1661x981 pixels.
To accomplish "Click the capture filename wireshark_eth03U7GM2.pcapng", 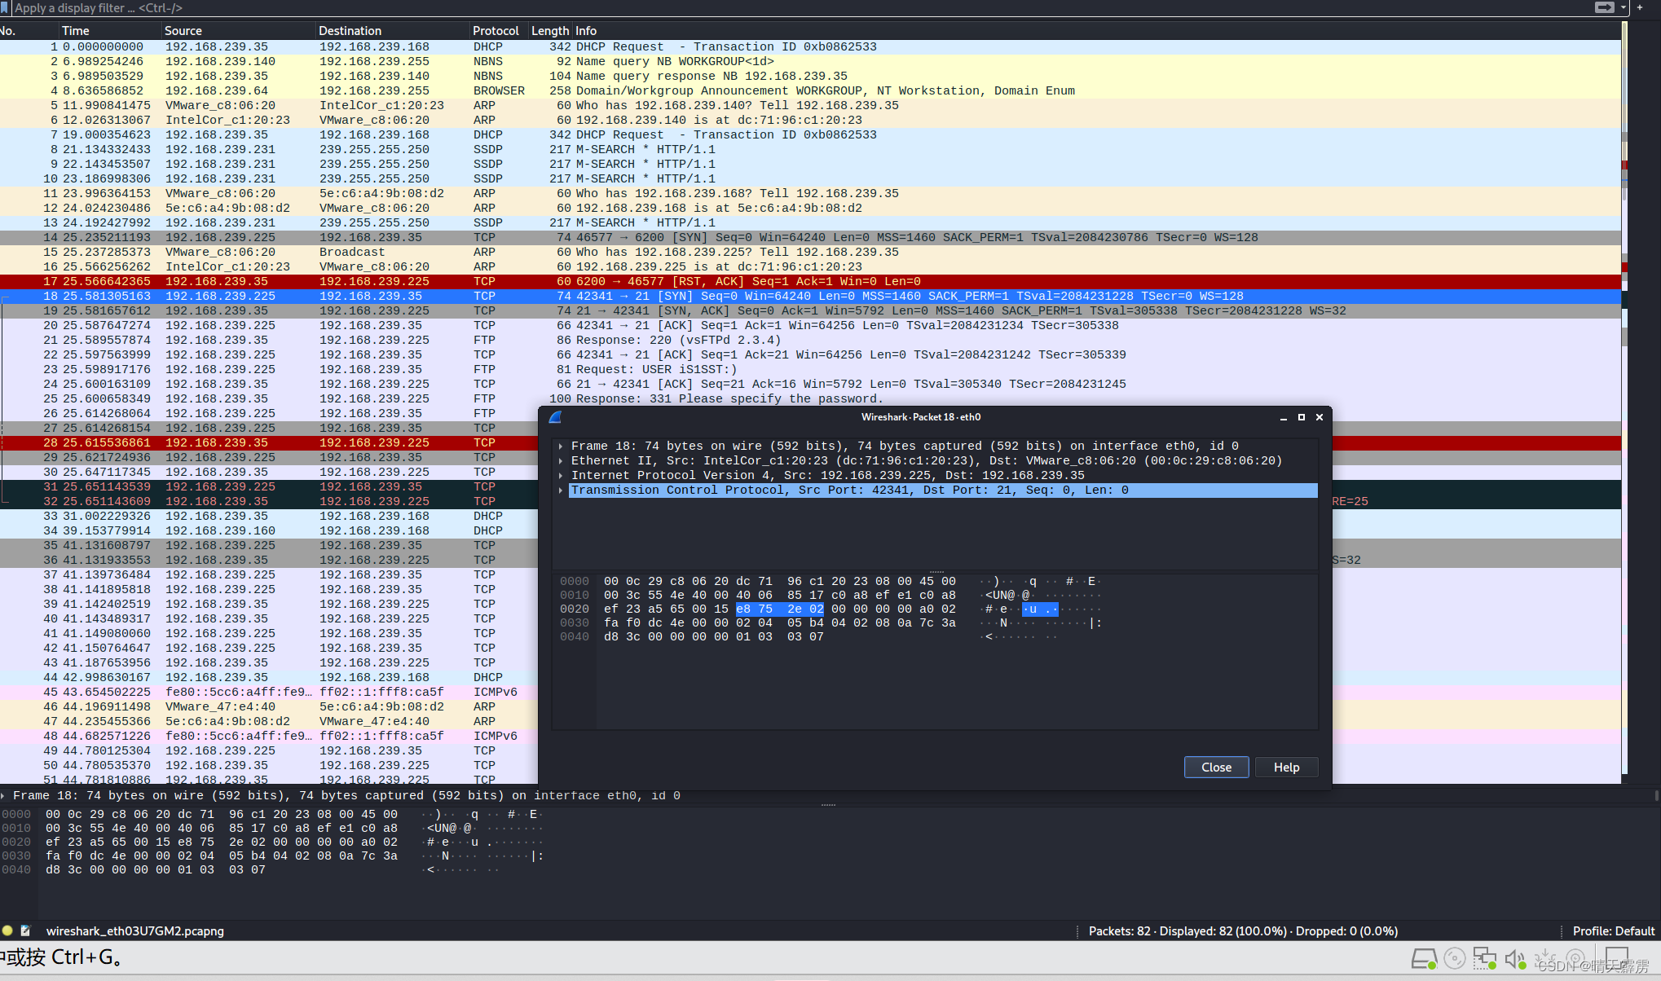I will click(135, 930).
